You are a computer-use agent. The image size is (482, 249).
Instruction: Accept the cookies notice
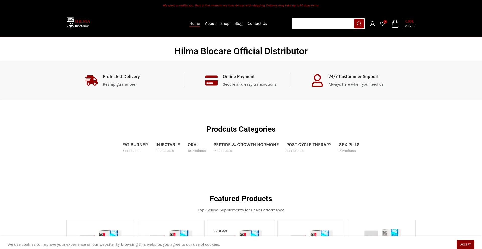pos(465,244)
